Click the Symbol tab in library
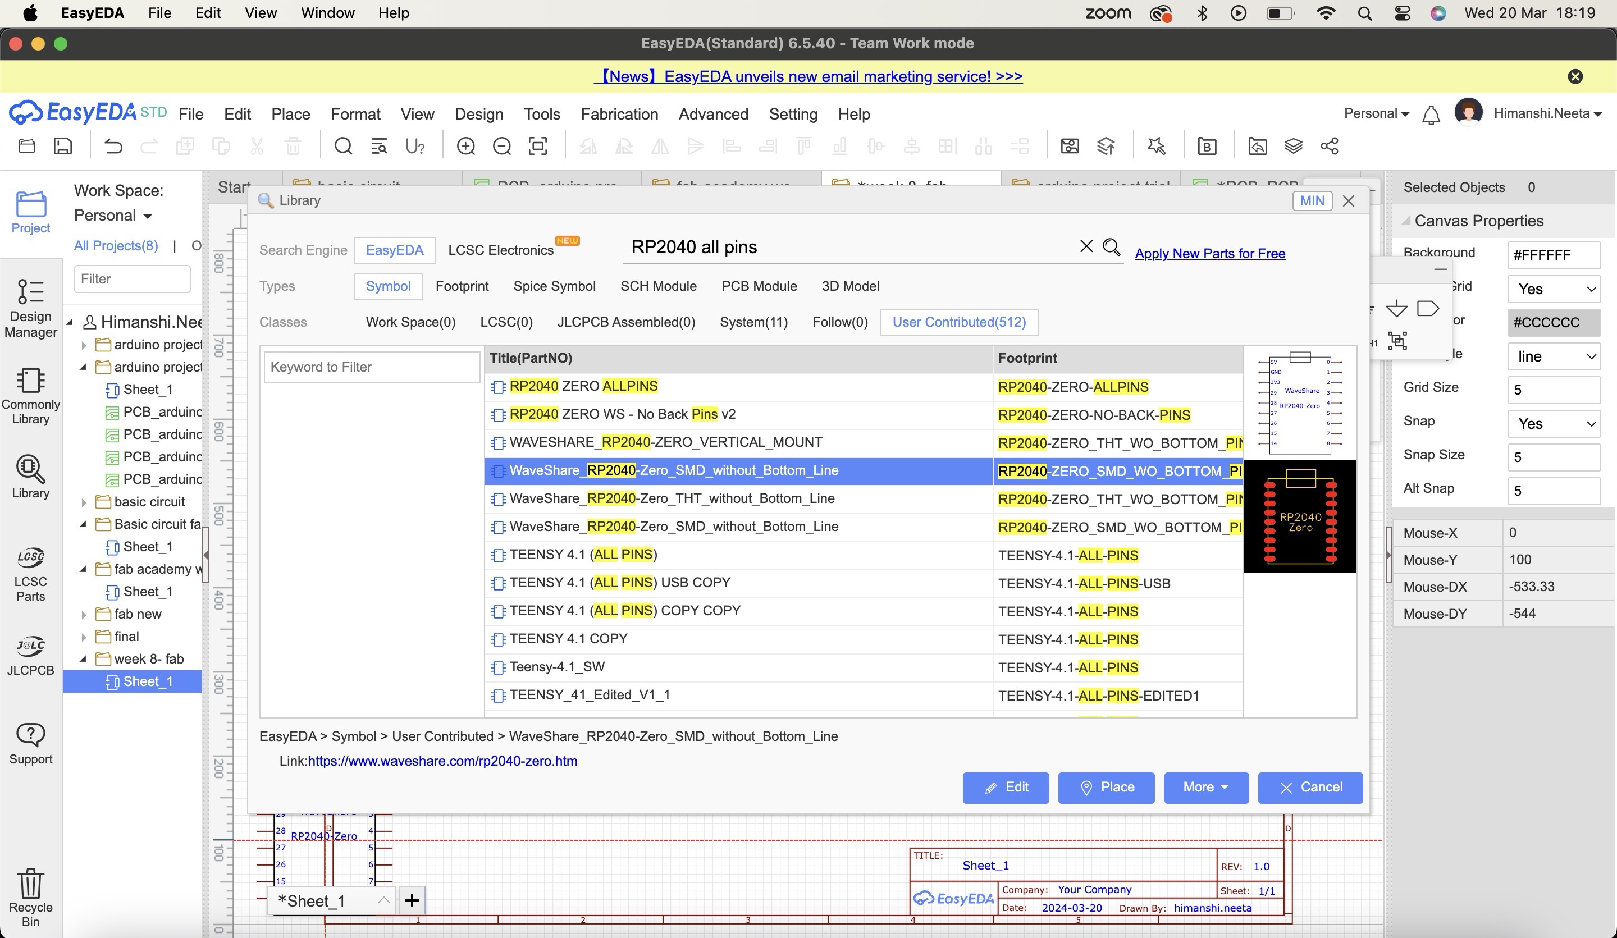 389,286
